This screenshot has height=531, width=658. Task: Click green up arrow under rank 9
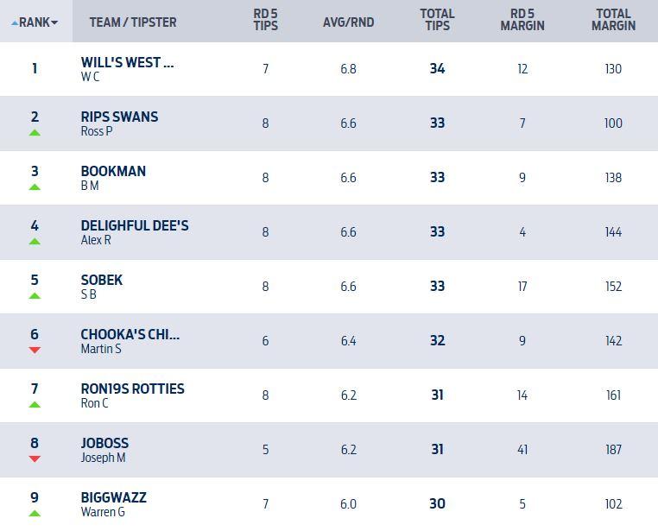pos(35,514)
